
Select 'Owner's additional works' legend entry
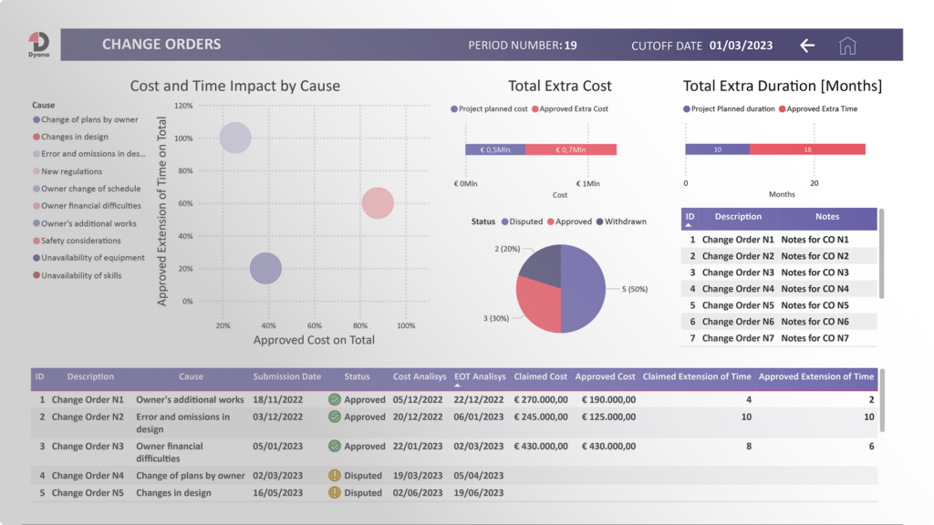(85, 223)
